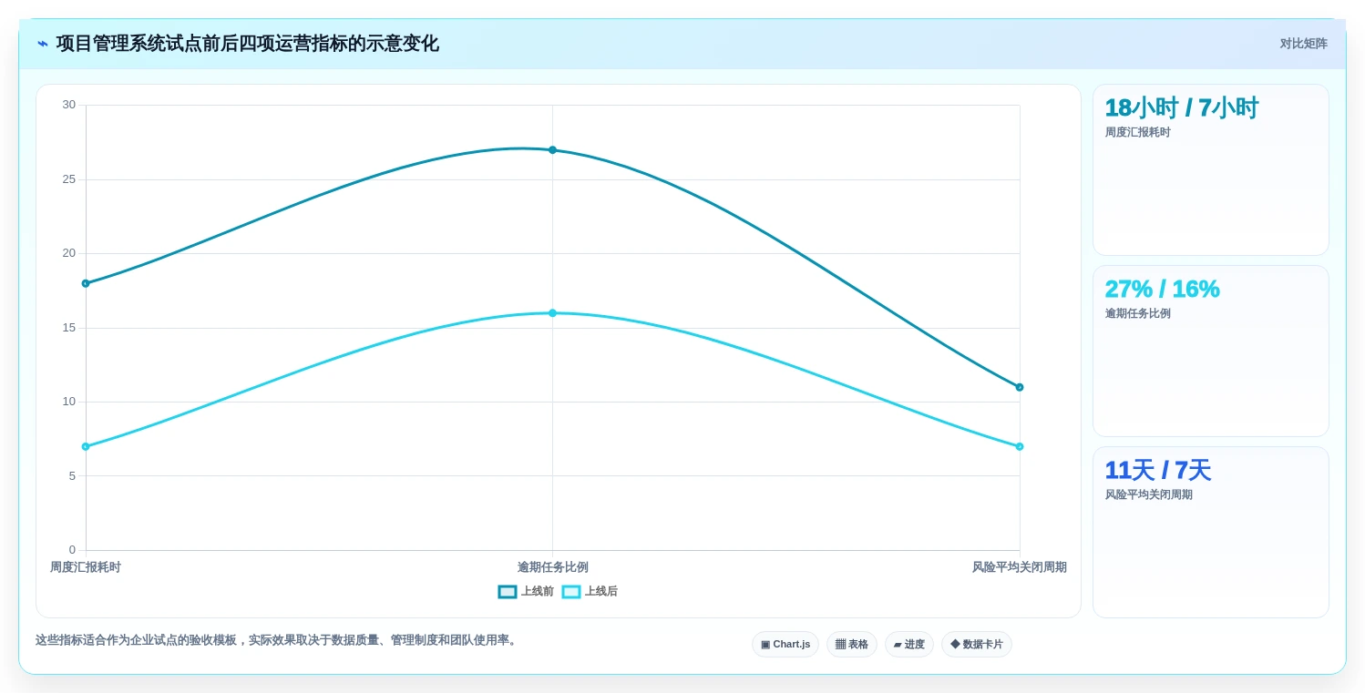The image size is (1365, 693).
Task: Click the 上线后 data point at 16
Action: (552, 313)
